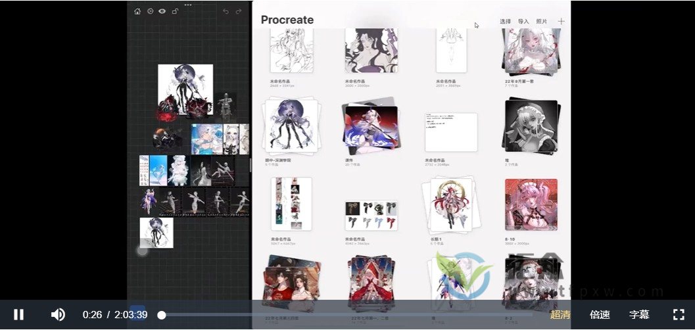This screenshot has width=695, height=330.
Task: Redo using the right curved arrow
Action: click(x=239, y=12)
